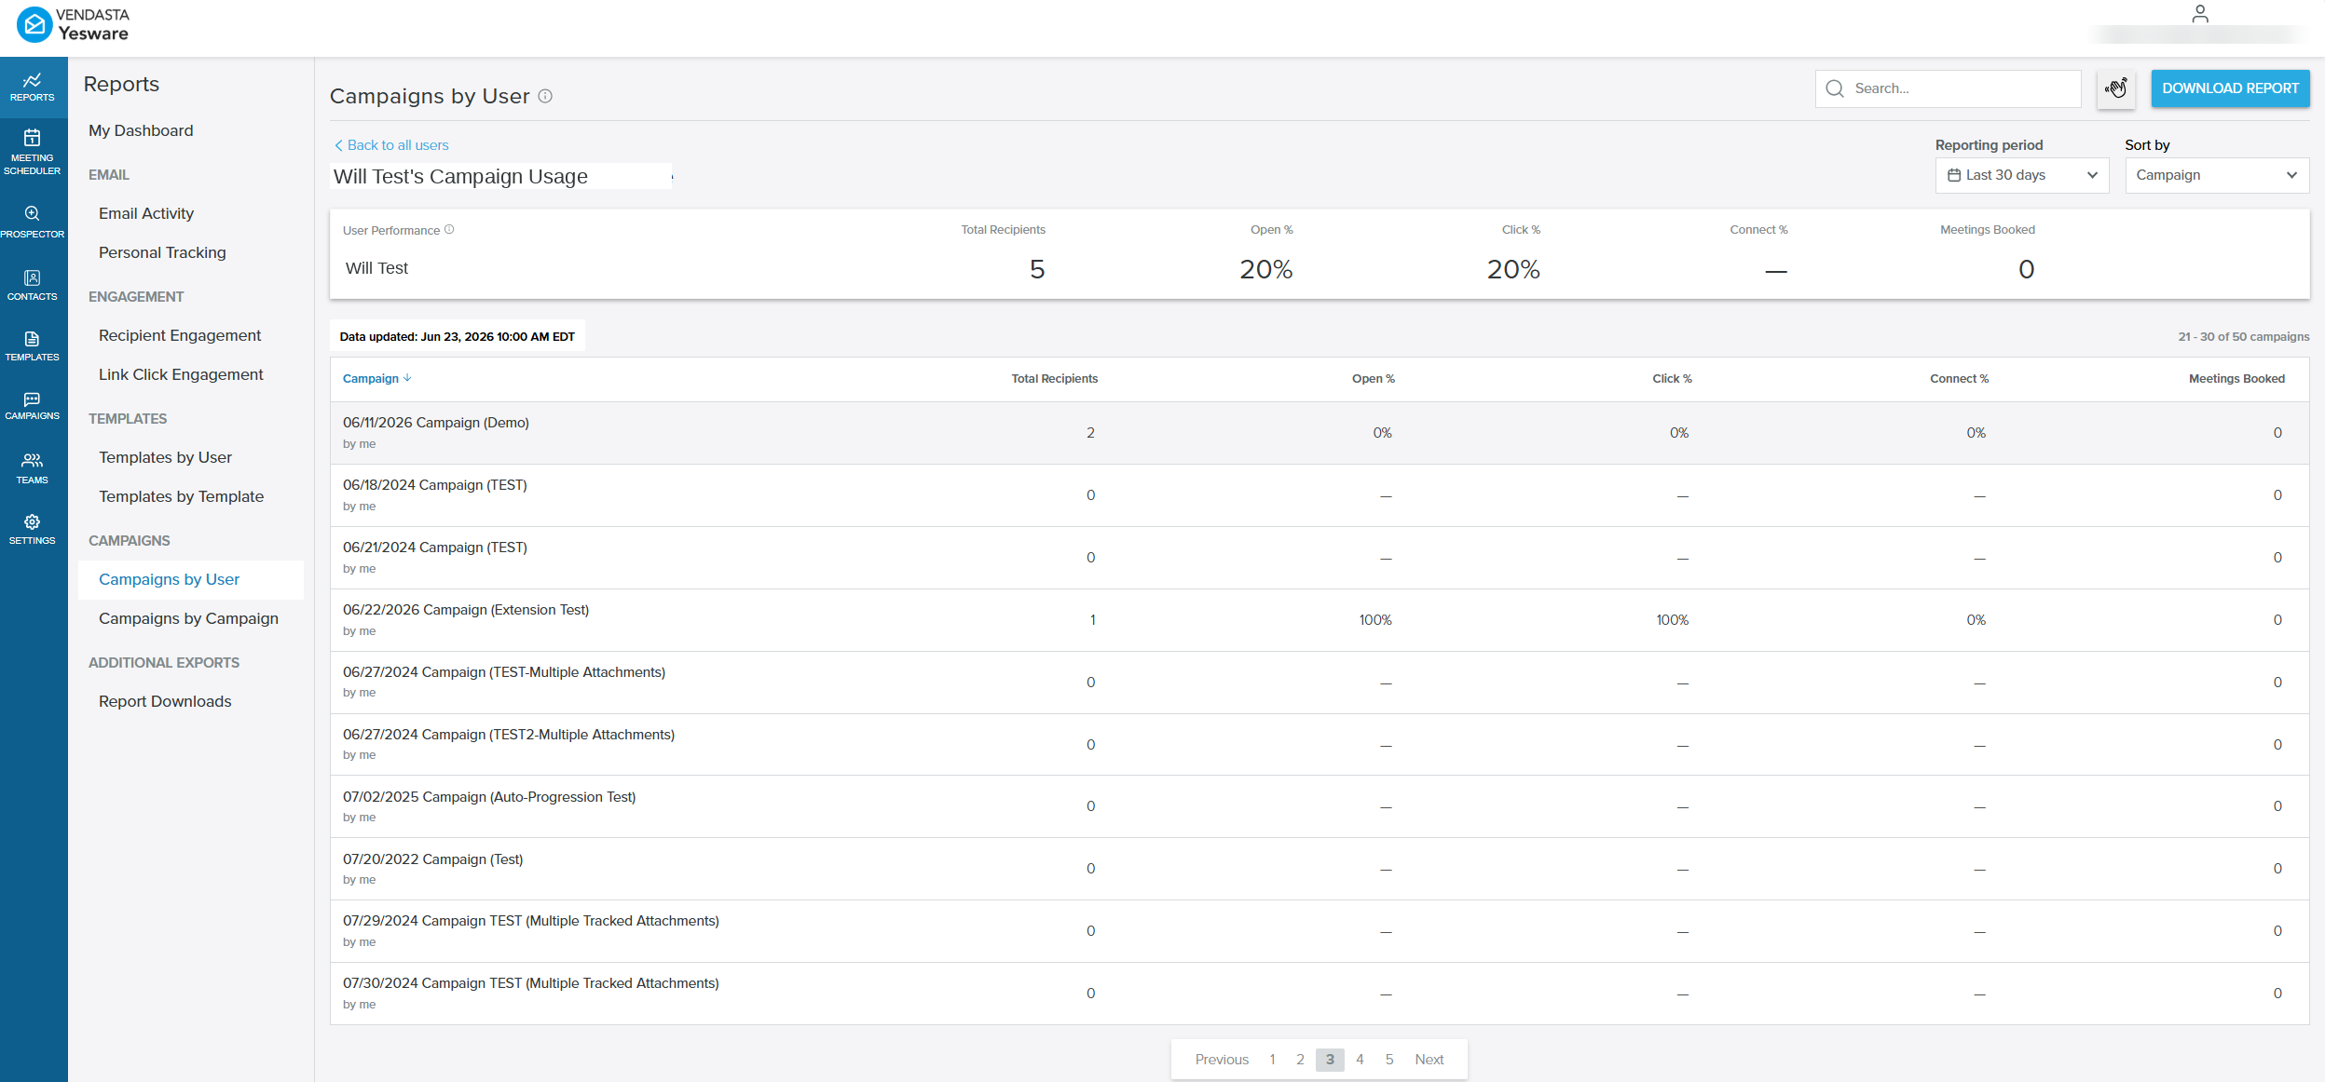Open the Campaigns sidebar icon
The image size is (2325, 1082).
pos(33,406)
